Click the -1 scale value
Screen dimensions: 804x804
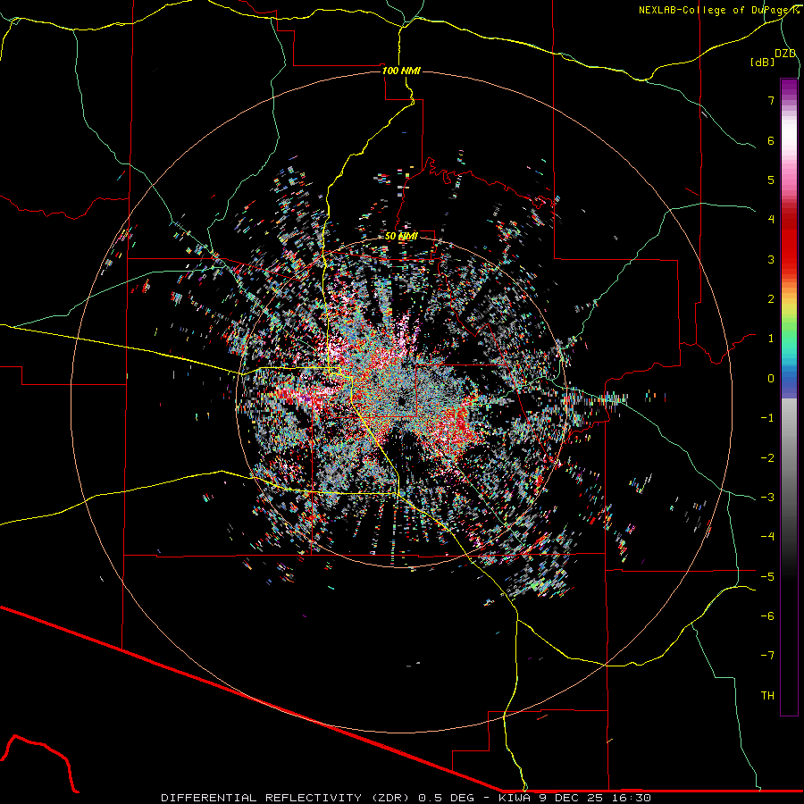point(767,418)
